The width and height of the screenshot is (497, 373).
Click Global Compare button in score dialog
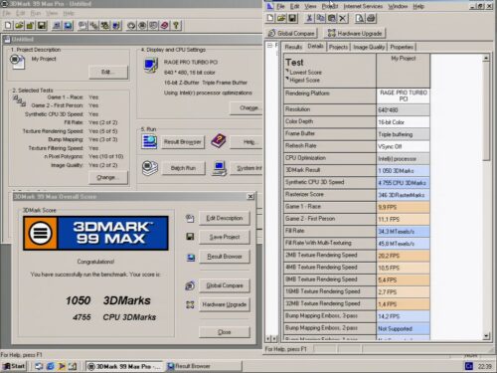[x=225, y=285]
